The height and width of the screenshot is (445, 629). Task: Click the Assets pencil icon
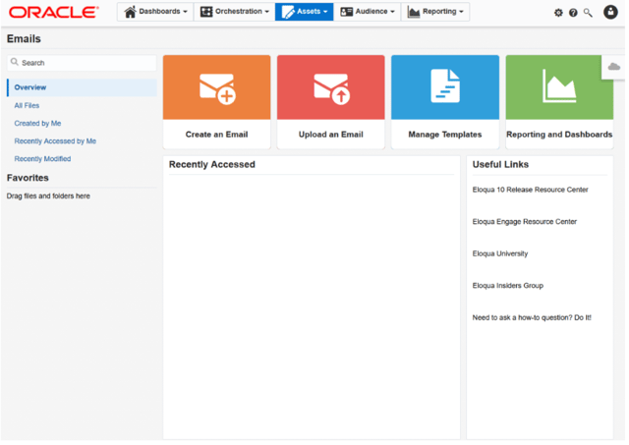288,12
